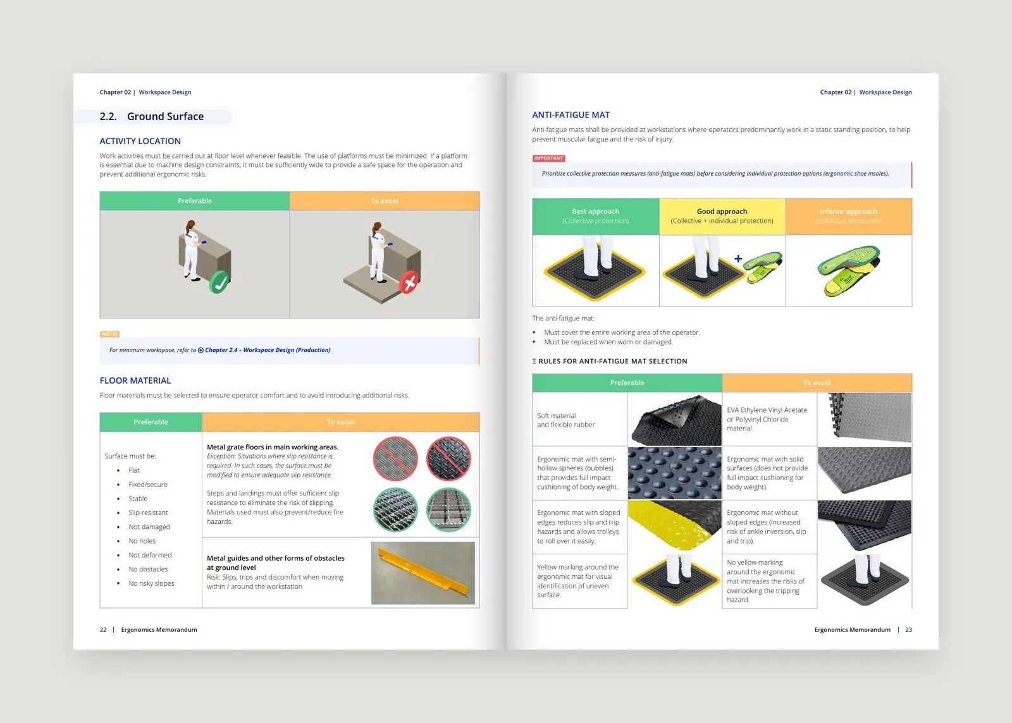Click the ACTIVITY LOCATION heading
Image resolution: width=1012 pixels, height=723 pixels.
tap(140, 141)
